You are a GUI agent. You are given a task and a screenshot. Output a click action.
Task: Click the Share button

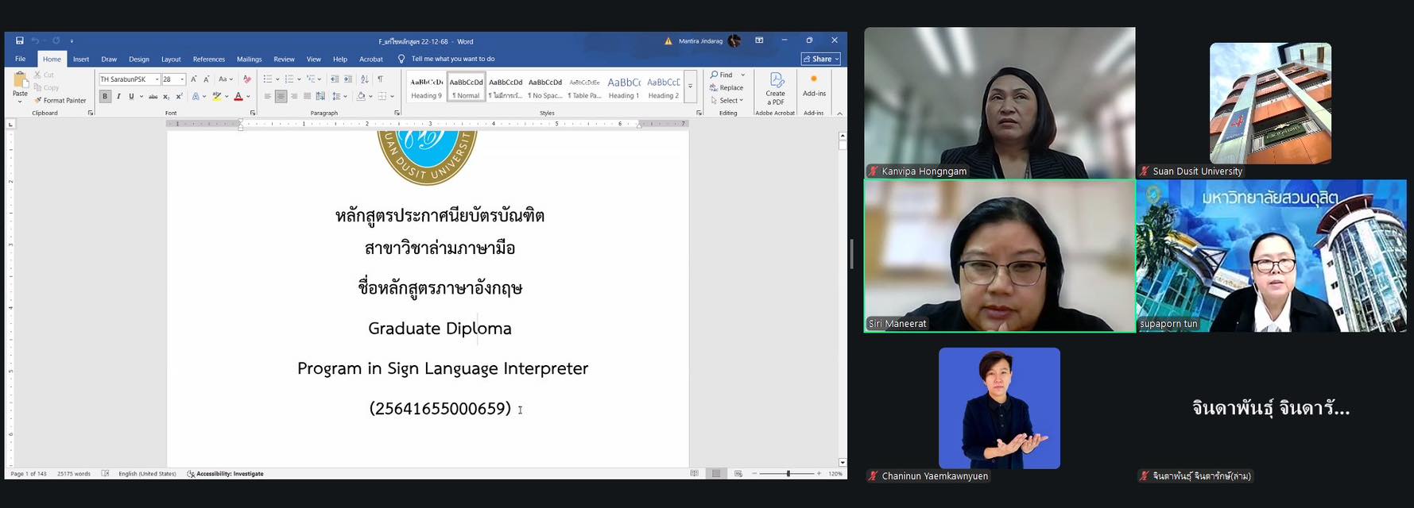click(x=820, y=59)
